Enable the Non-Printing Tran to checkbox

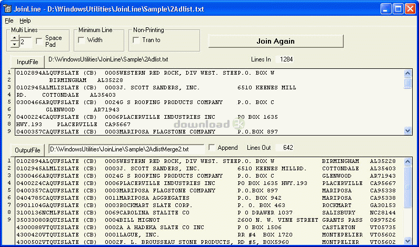click(136, 40)
